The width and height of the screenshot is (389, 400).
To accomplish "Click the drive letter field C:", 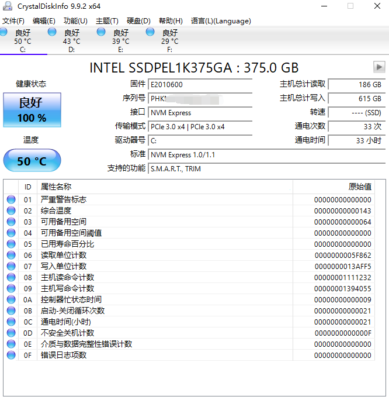I will (200, 140).
